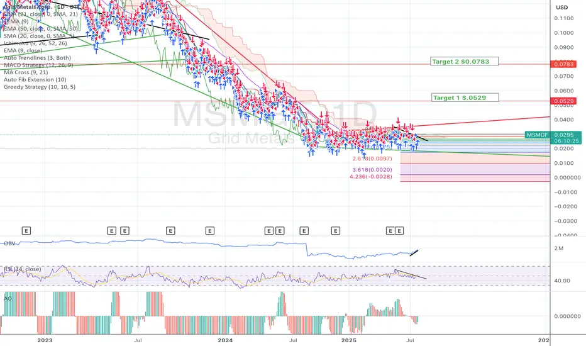
Task: Open the E earnings marker just before 2025
Action: point(336,231)
